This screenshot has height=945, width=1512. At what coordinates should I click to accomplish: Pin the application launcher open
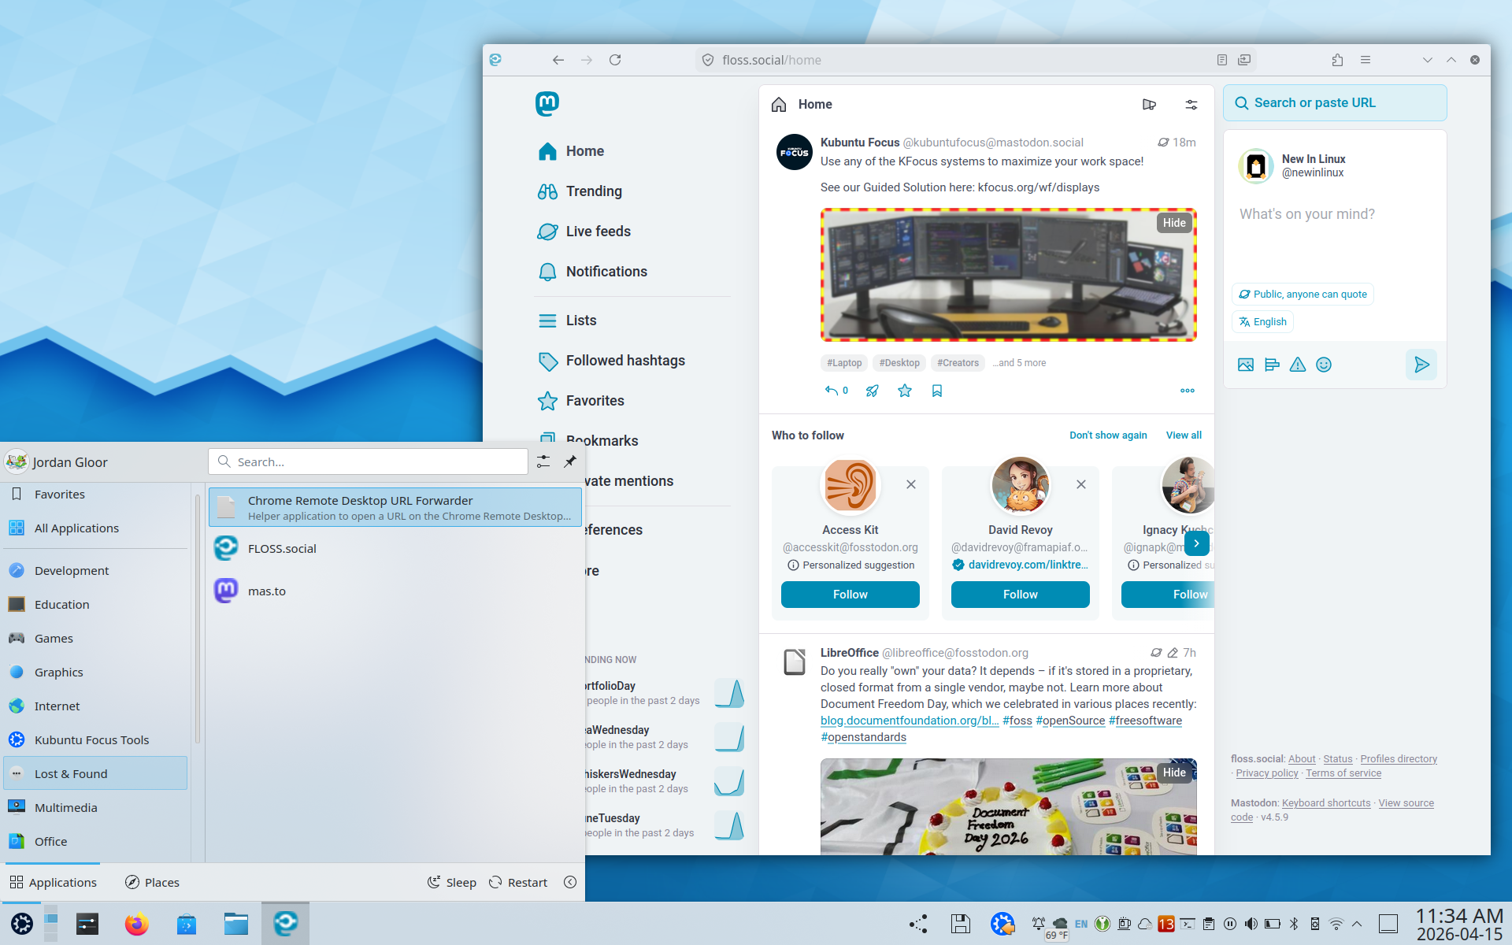569,461
